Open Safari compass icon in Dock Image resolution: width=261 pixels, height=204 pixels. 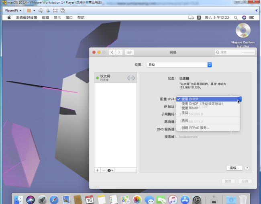(54, 200)
